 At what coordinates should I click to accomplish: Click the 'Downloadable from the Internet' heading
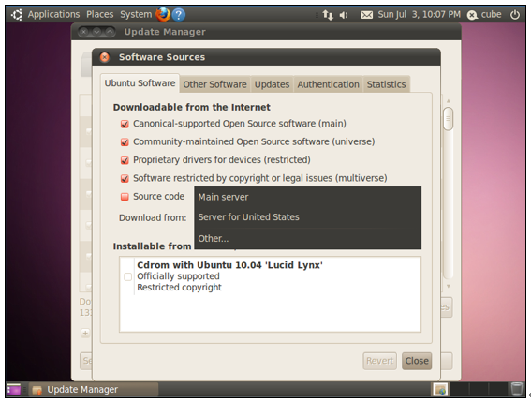[x=192, y=107]
